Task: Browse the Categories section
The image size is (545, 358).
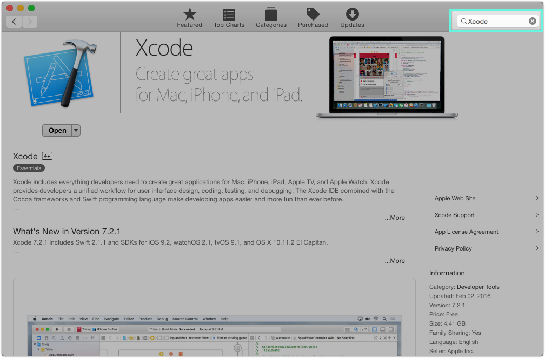Action: (271, 18)
